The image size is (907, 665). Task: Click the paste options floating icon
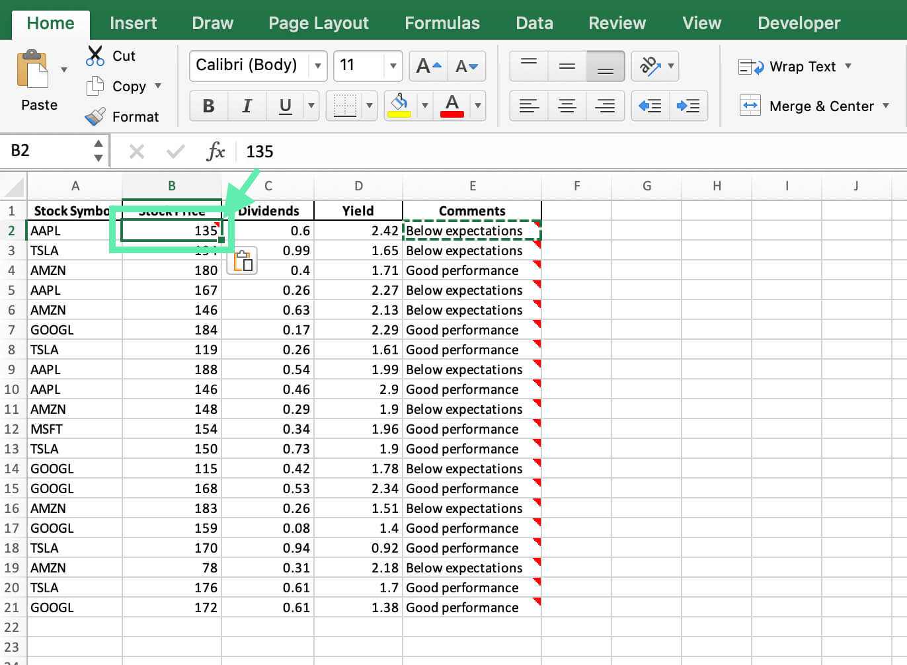click(242, 260)
